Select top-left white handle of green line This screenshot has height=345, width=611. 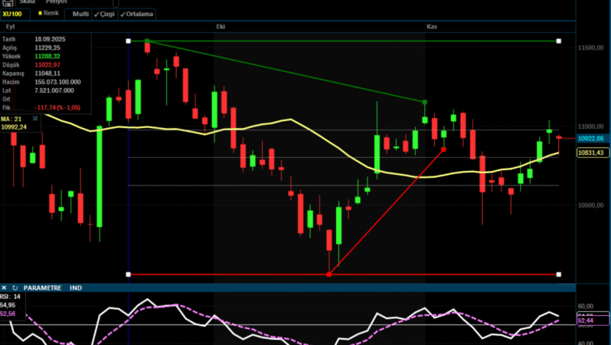pyautogui.click(x=128, y=41)
